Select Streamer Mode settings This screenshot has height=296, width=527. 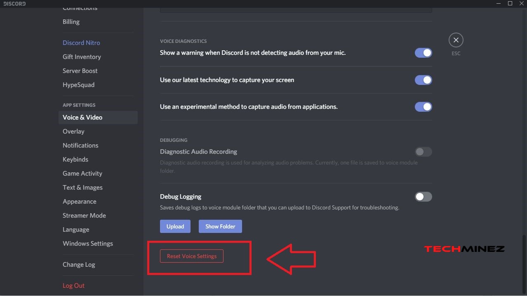[x=84, y=215]
